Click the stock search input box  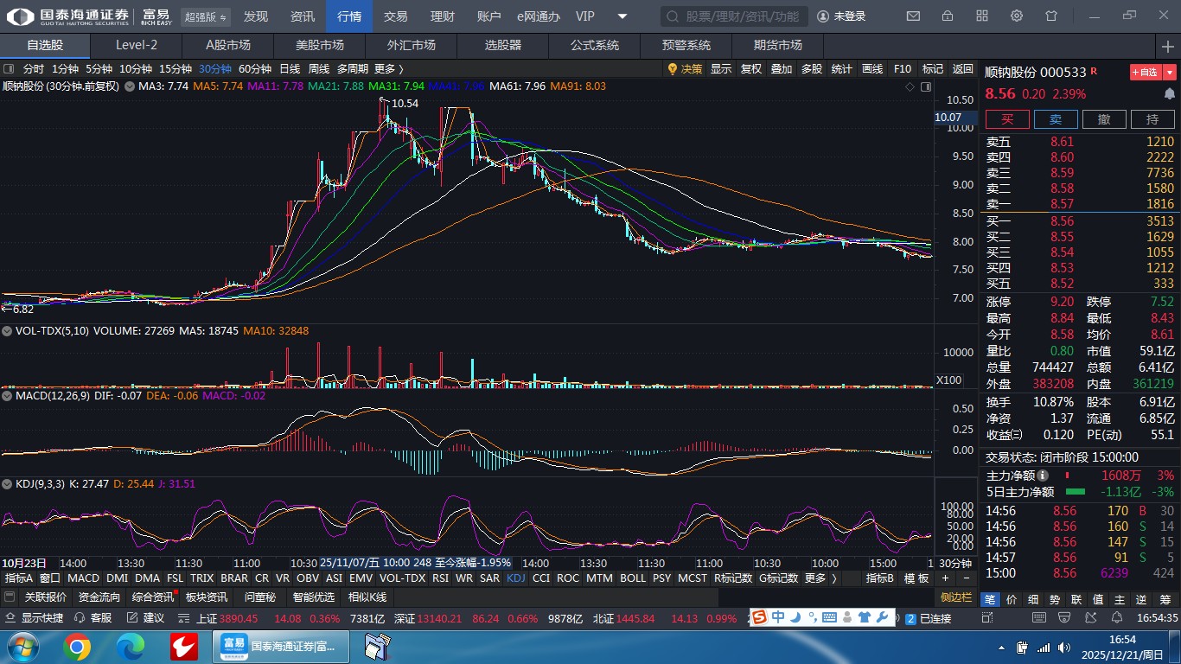(735, 16)
